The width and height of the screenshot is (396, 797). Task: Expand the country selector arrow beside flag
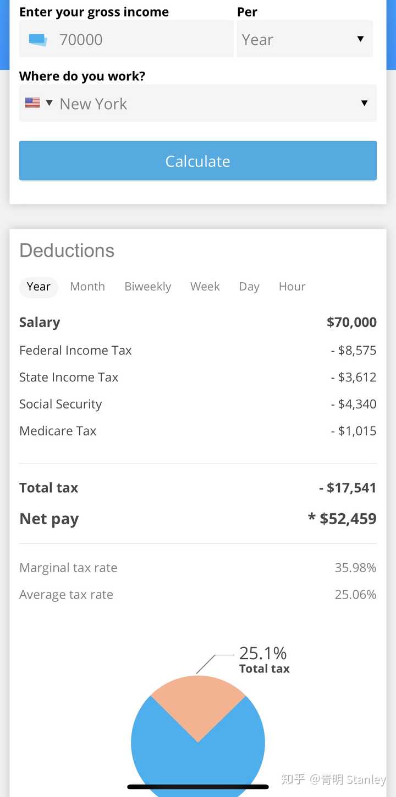[49, 103]
